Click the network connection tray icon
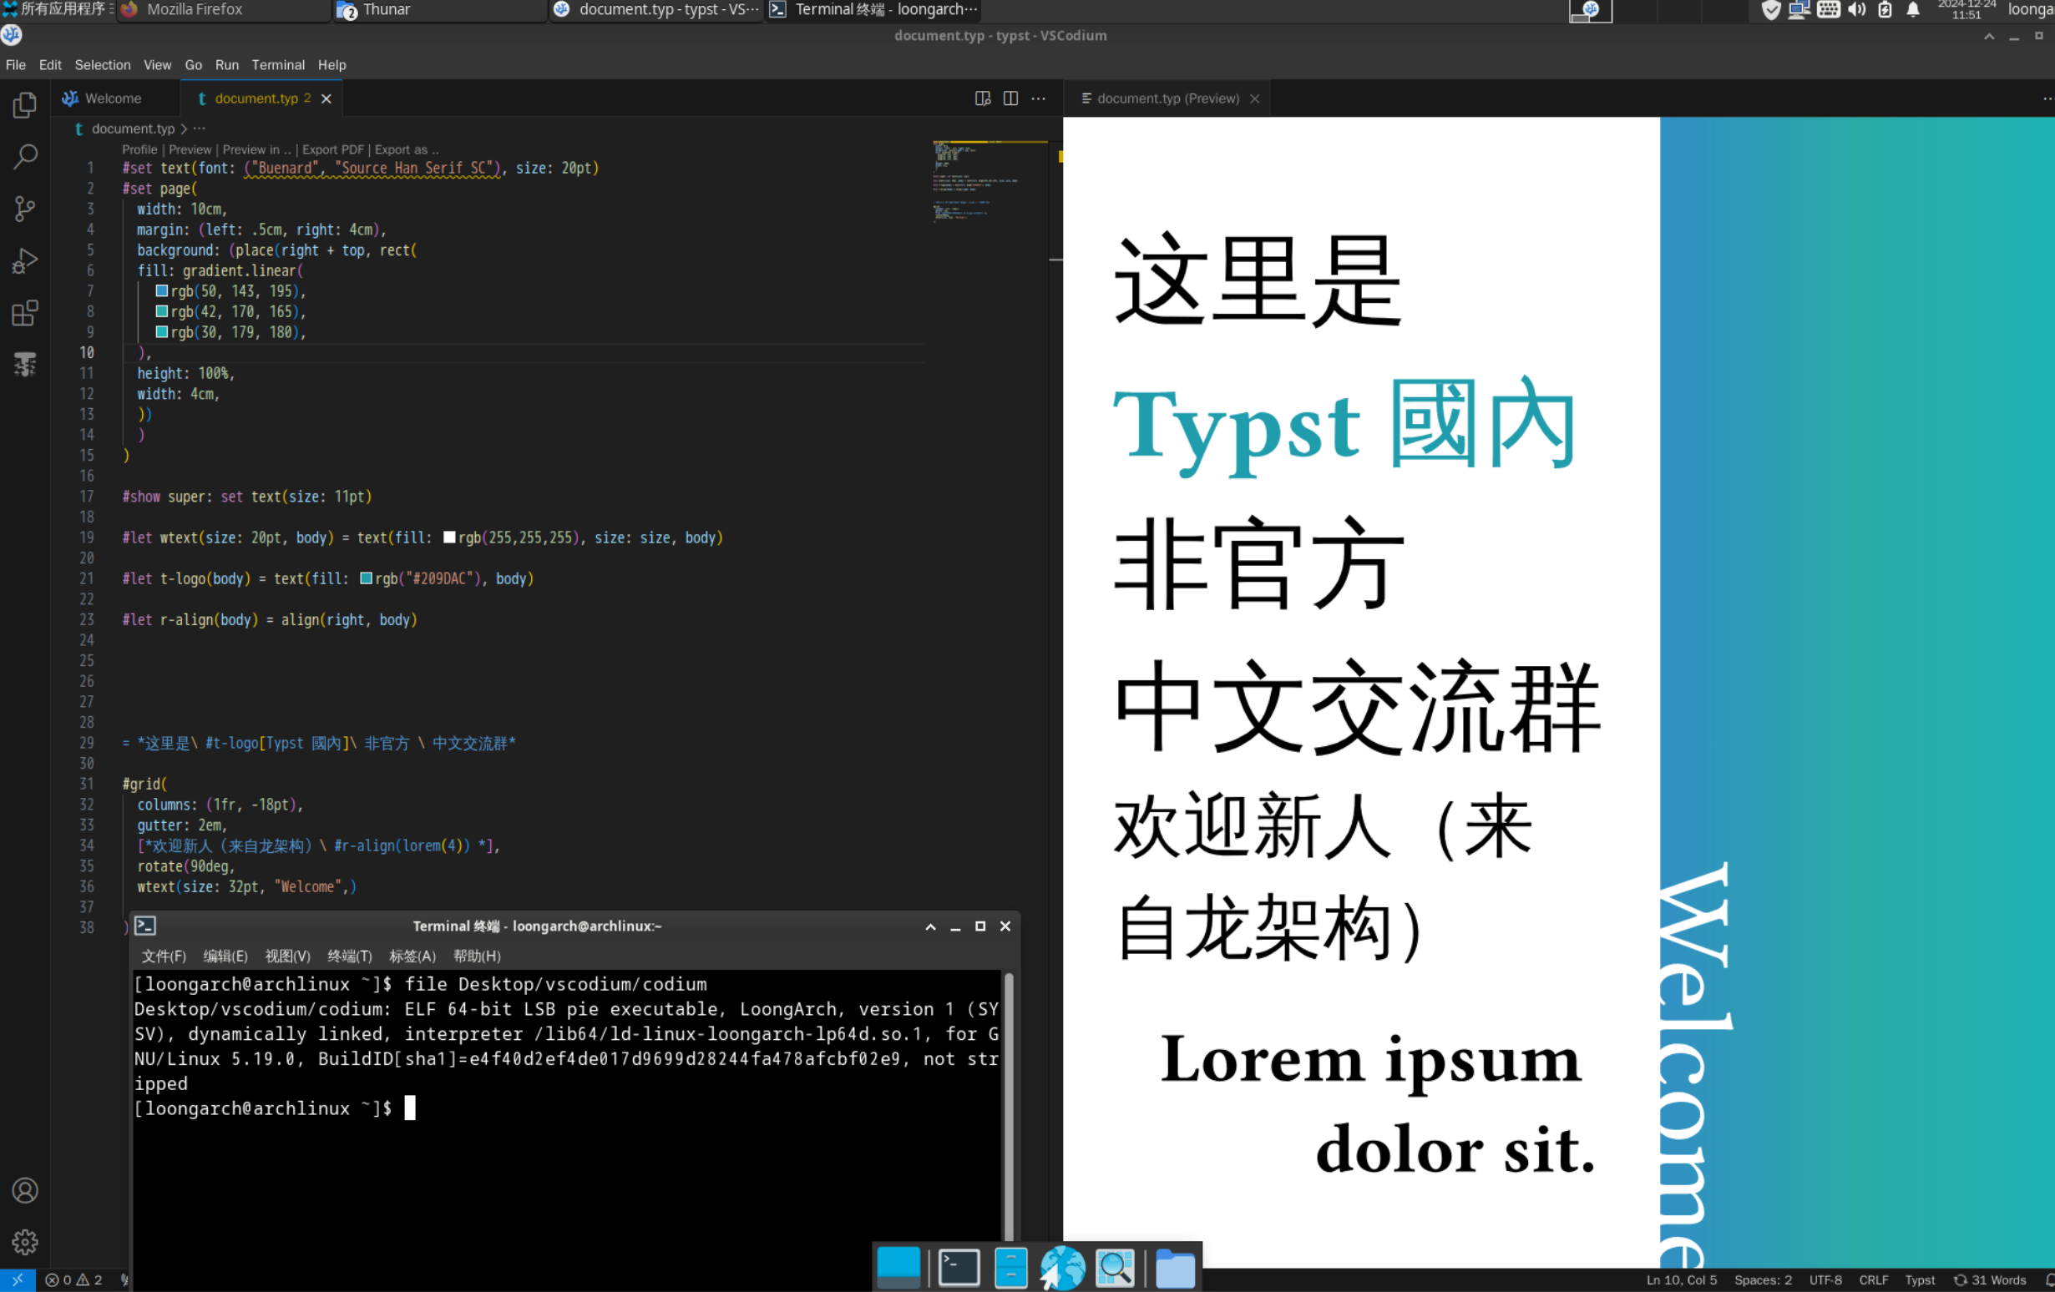The width and height of the screenshot is (2055, 1292). (1799, 10)
